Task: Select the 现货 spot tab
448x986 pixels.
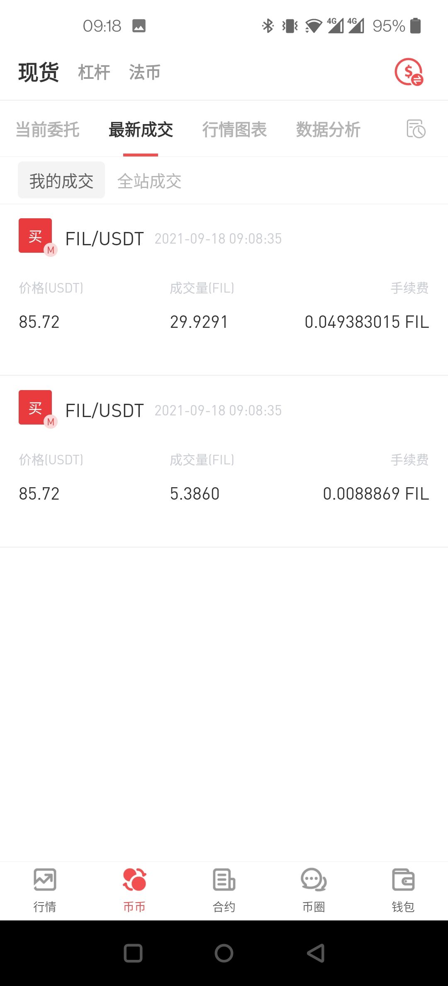Action: [x=39, y=72]
